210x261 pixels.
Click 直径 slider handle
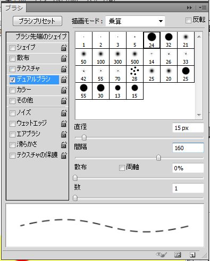84,137
